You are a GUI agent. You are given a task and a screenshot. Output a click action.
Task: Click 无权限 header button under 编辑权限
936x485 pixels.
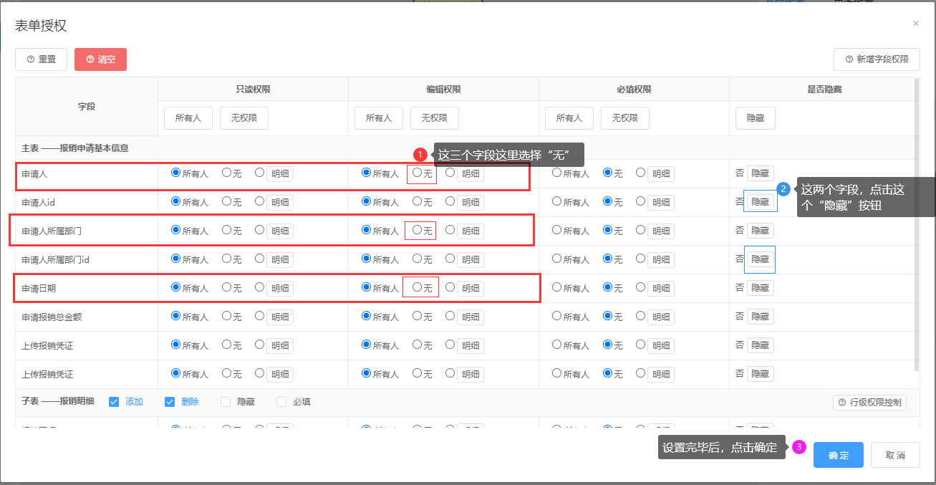[x=434, y=118]
